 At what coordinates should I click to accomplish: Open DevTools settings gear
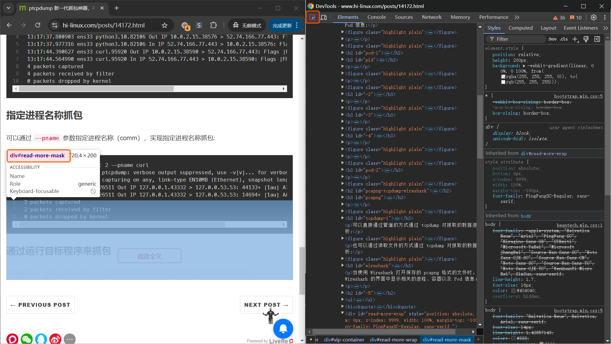coord(593,17)
